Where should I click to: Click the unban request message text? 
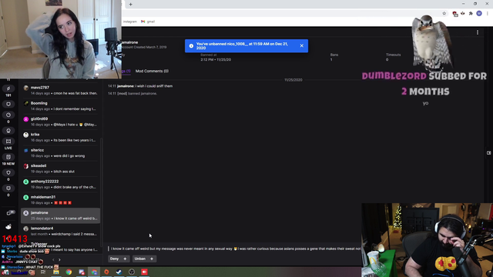point(236,249)
